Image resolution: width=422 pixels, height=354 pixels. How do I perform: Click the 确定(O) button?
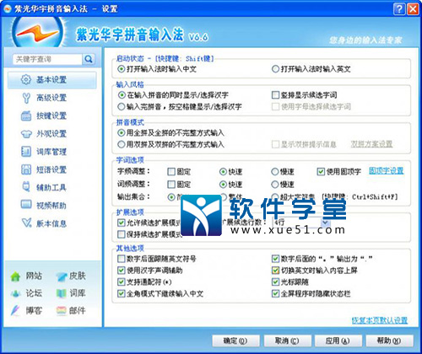235,341
